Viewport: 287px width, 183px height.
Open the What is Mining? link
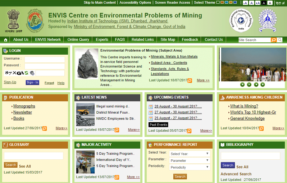pos(244,106)
